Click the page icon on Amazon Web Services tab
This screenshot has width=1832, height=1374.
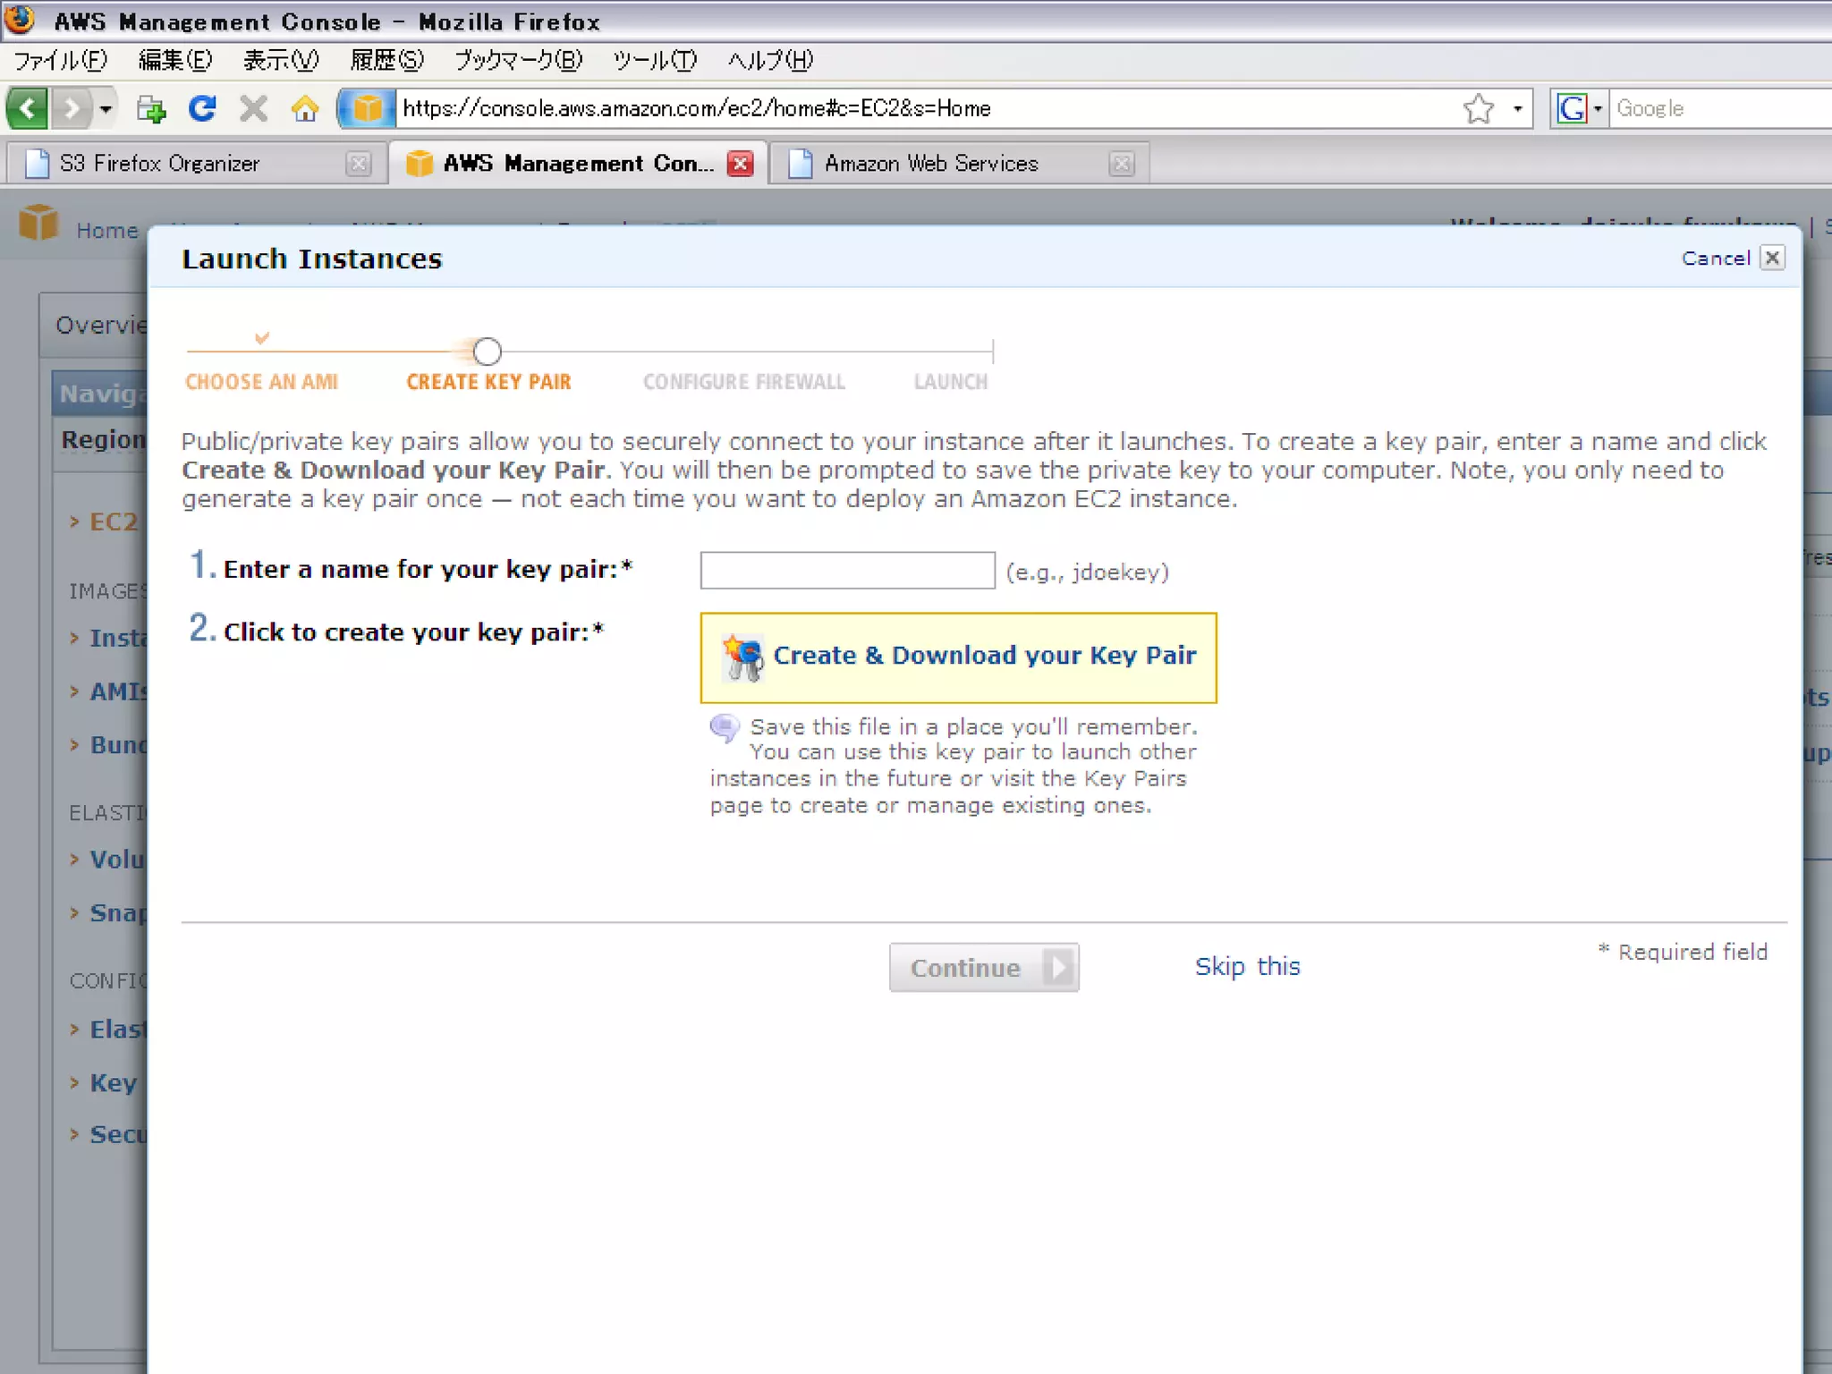pos(801,164)
